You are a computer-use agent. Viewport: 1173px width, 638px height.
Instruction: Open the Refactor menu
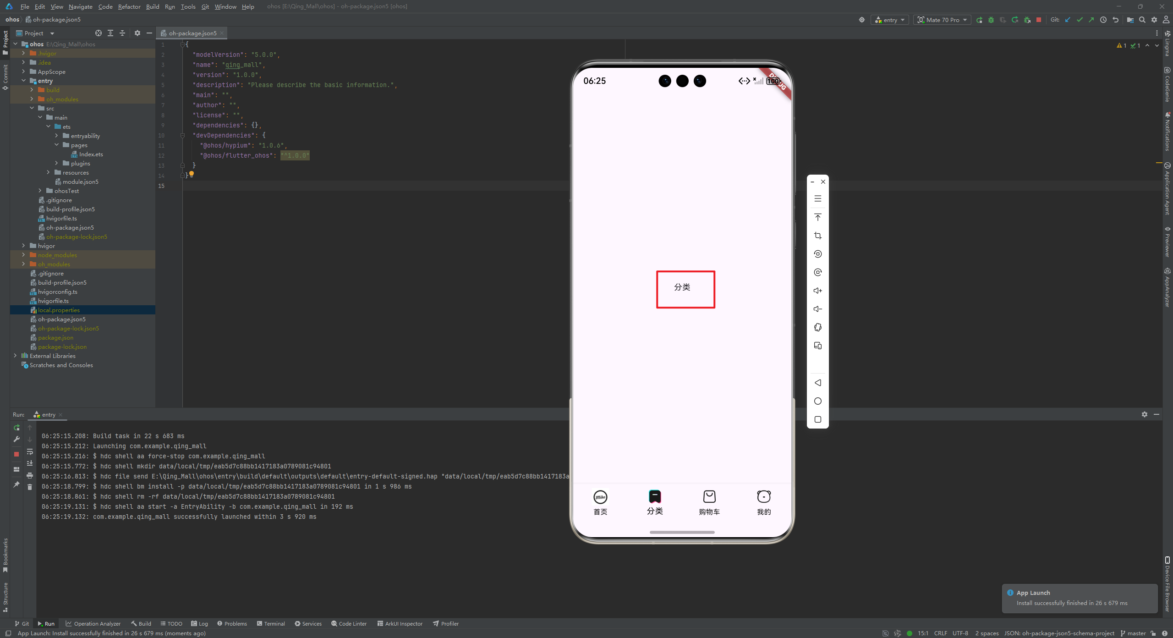(129, 6)
